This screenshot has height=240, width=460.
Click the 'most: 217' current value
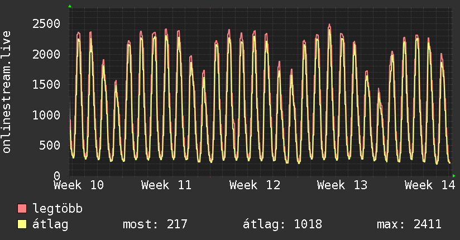pos(155,224)
